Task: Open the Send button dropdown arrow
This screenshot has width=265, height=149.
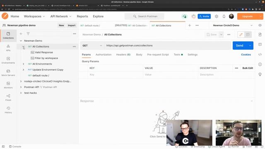Action: click(250, 46)
